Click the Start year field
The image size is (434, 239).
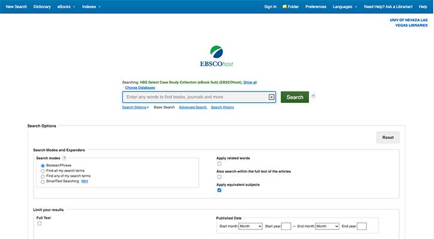tap(286, 226)
